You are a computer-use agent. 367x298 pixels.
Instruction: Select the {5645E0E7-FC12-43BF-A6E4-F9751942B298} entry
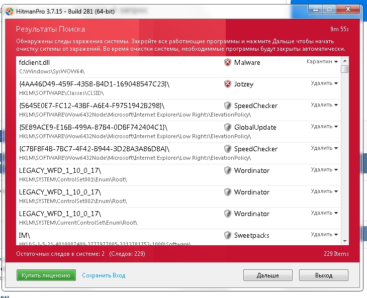pos(178,110)
